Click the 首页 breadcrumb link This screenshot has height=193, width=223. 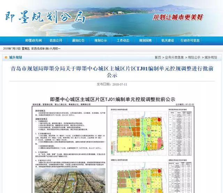[158, 57]
